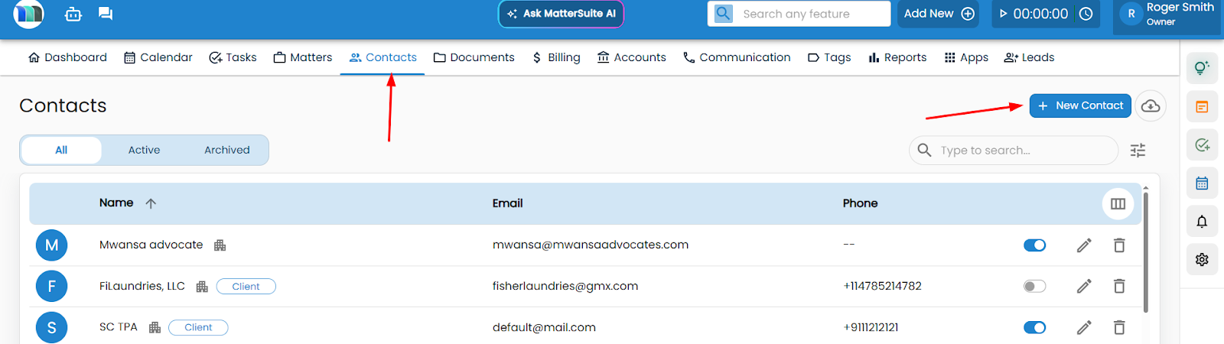Open the Roger Smith profile menu

point(1167,15)
